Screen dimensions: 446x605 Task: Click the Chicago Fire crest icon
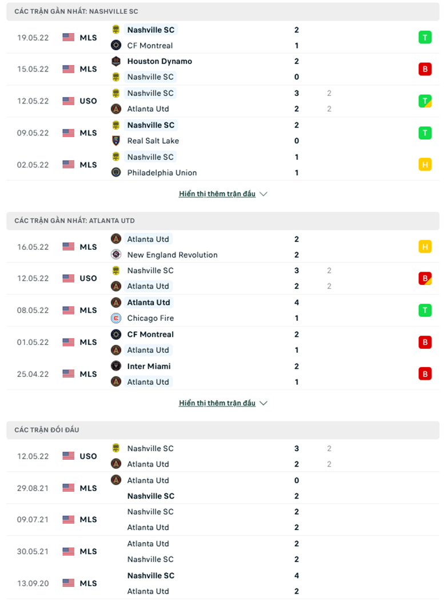[116, 318]
